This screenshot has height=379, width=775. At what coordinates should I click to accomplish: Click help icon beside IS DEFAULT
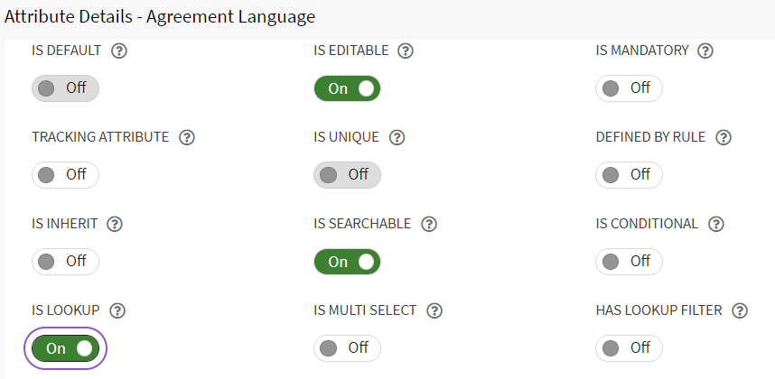(x=118, y=51)
